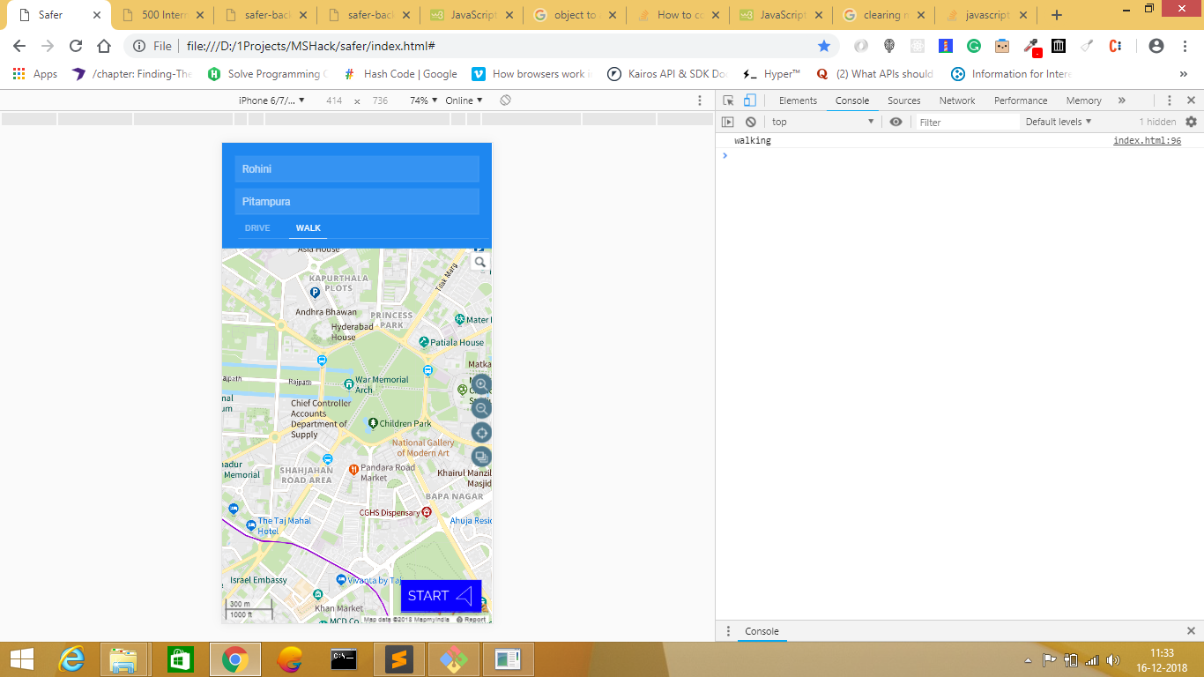
Task: Open the Chrome profile avatar menu
Action: (1156, 46)
